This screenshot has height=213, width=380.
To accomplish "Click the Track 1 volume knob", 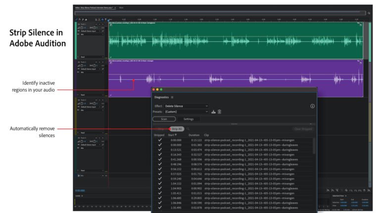I will tap(82, 28).
